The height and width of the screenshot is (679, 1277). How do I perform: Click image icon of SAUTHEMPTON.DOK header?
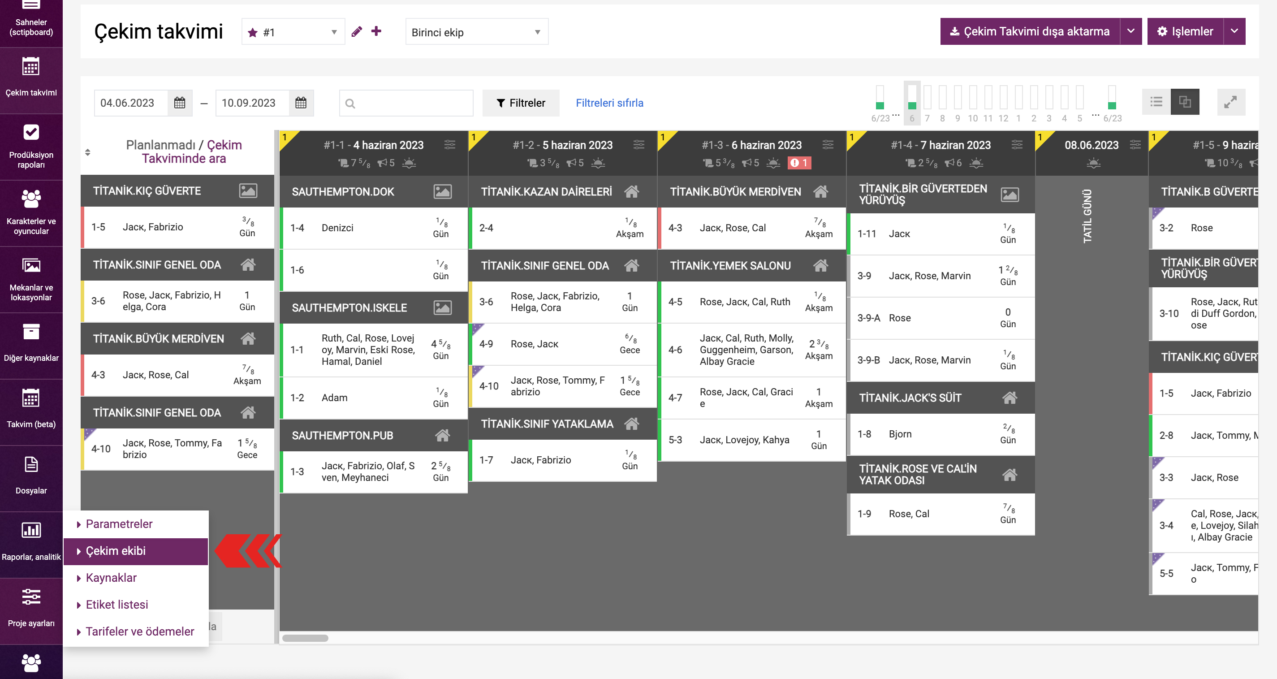point(443,191)
